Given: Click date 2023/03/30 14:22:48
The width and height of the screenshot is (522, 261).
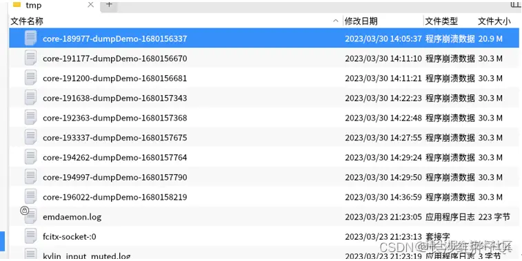Looking at the screenshot, I should 383,118.
